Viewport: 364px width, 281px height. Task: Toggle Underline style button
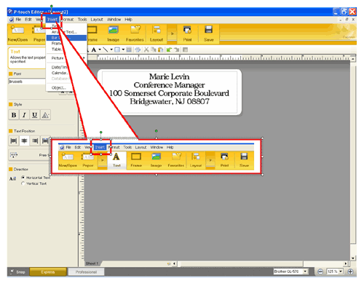point(35,115)
